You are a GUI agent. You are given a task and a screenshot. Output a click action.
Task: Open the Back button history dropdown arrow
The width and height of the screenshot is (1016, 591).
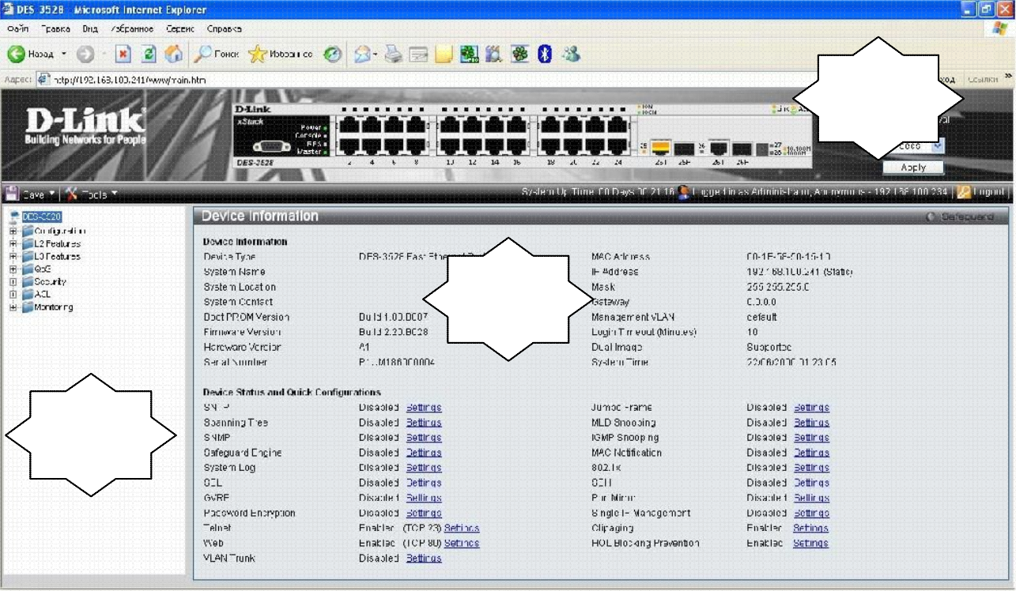(64, 54)
